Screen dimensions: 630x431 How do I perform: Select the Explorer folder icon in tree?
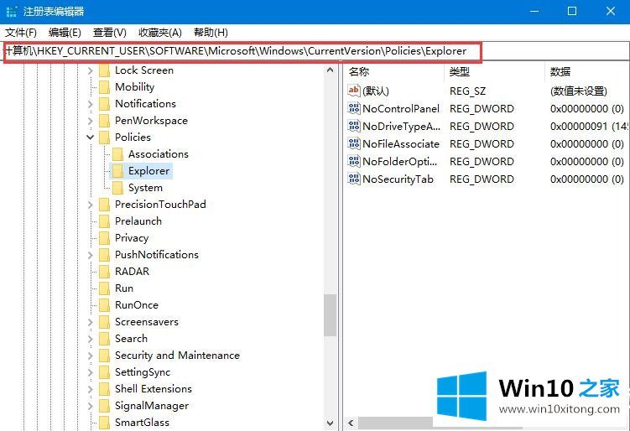pyautogui.click(x=117, y=171)
